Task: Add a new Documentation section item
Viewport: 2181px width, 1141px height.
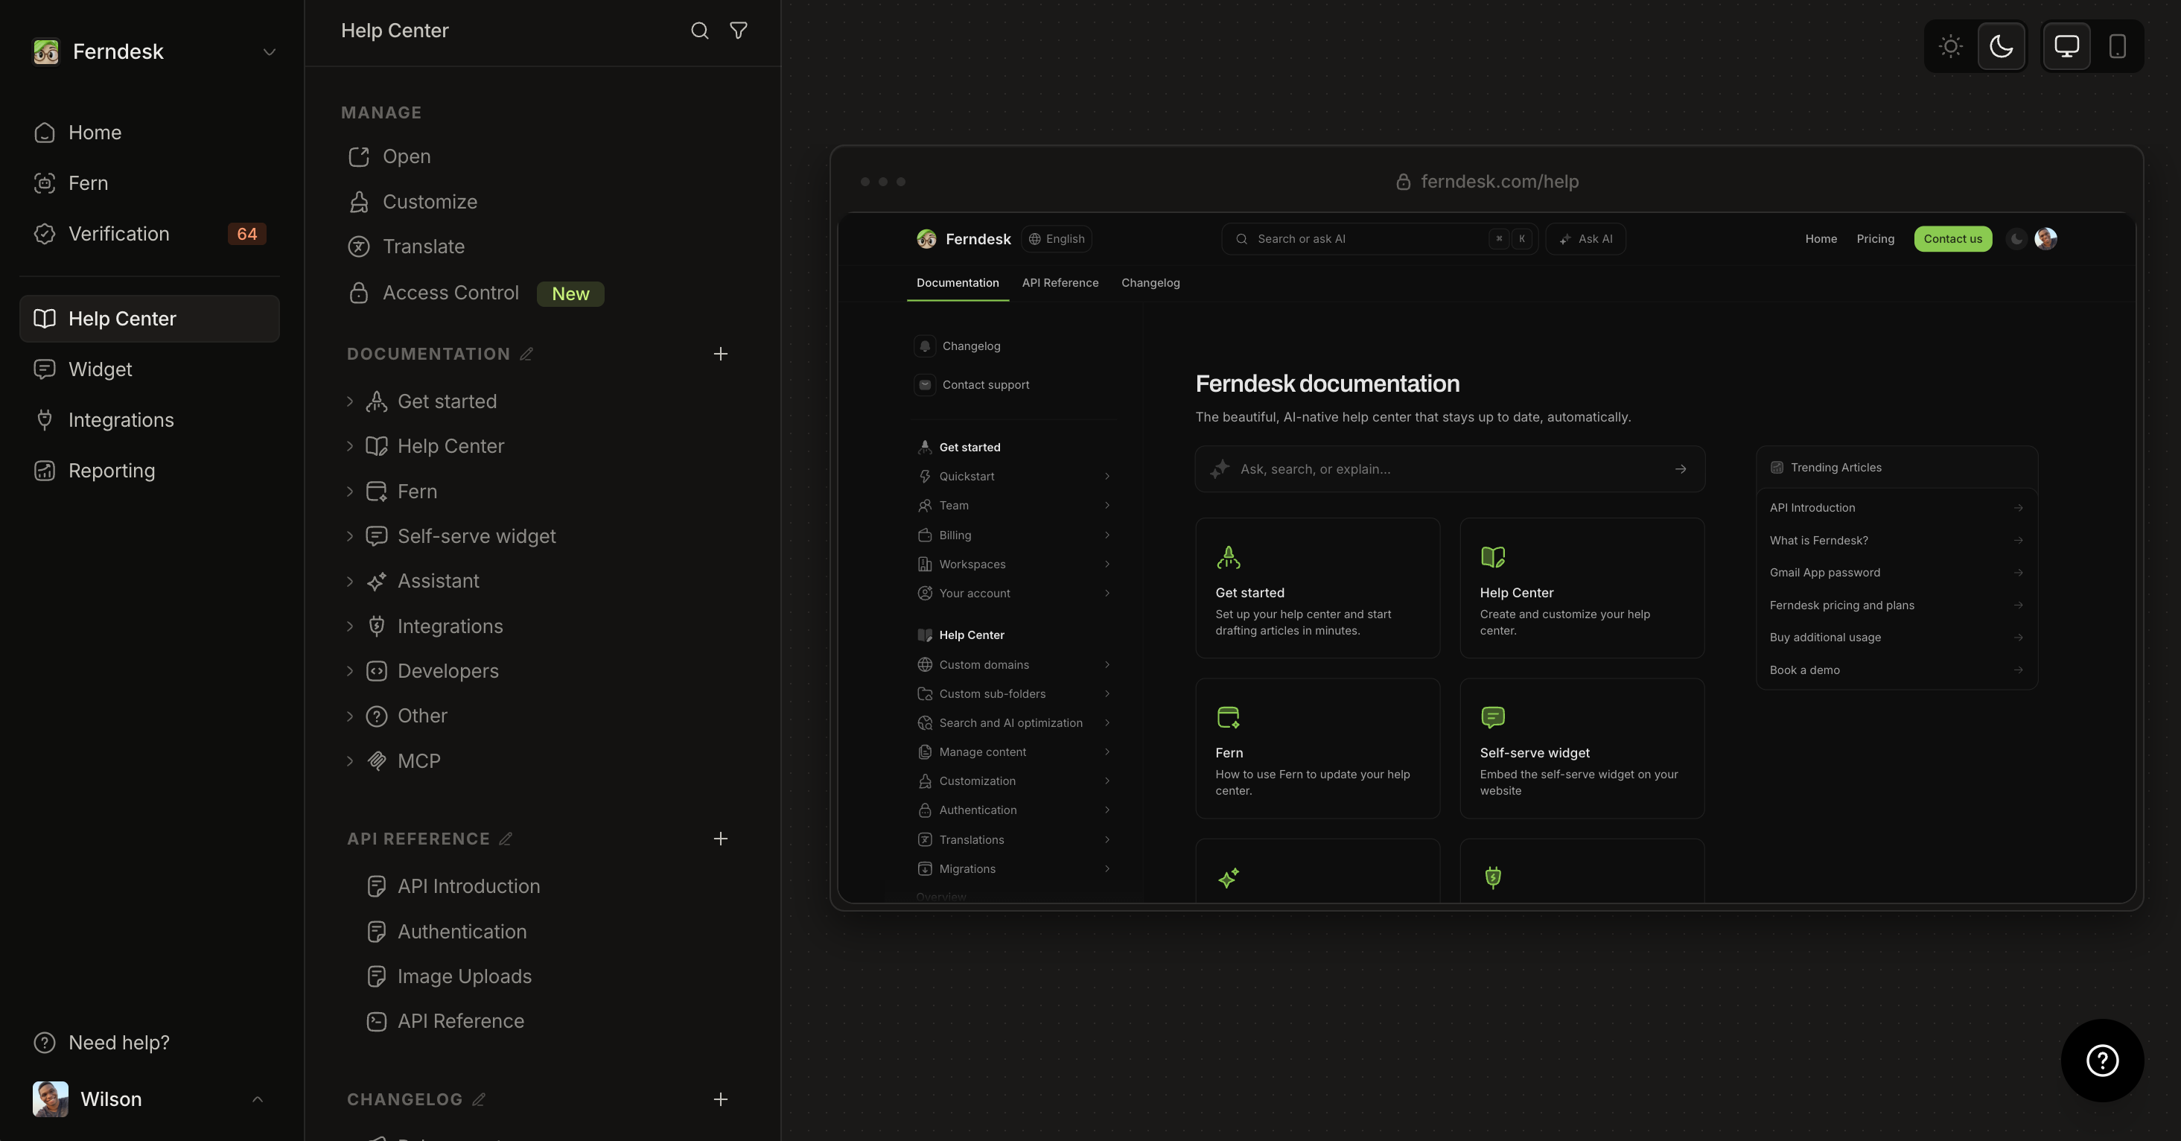Action: click(x=721, y=354)
